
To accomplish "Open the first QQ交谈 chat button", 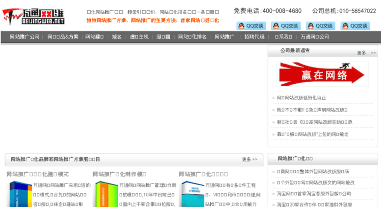I will point(251,26).
